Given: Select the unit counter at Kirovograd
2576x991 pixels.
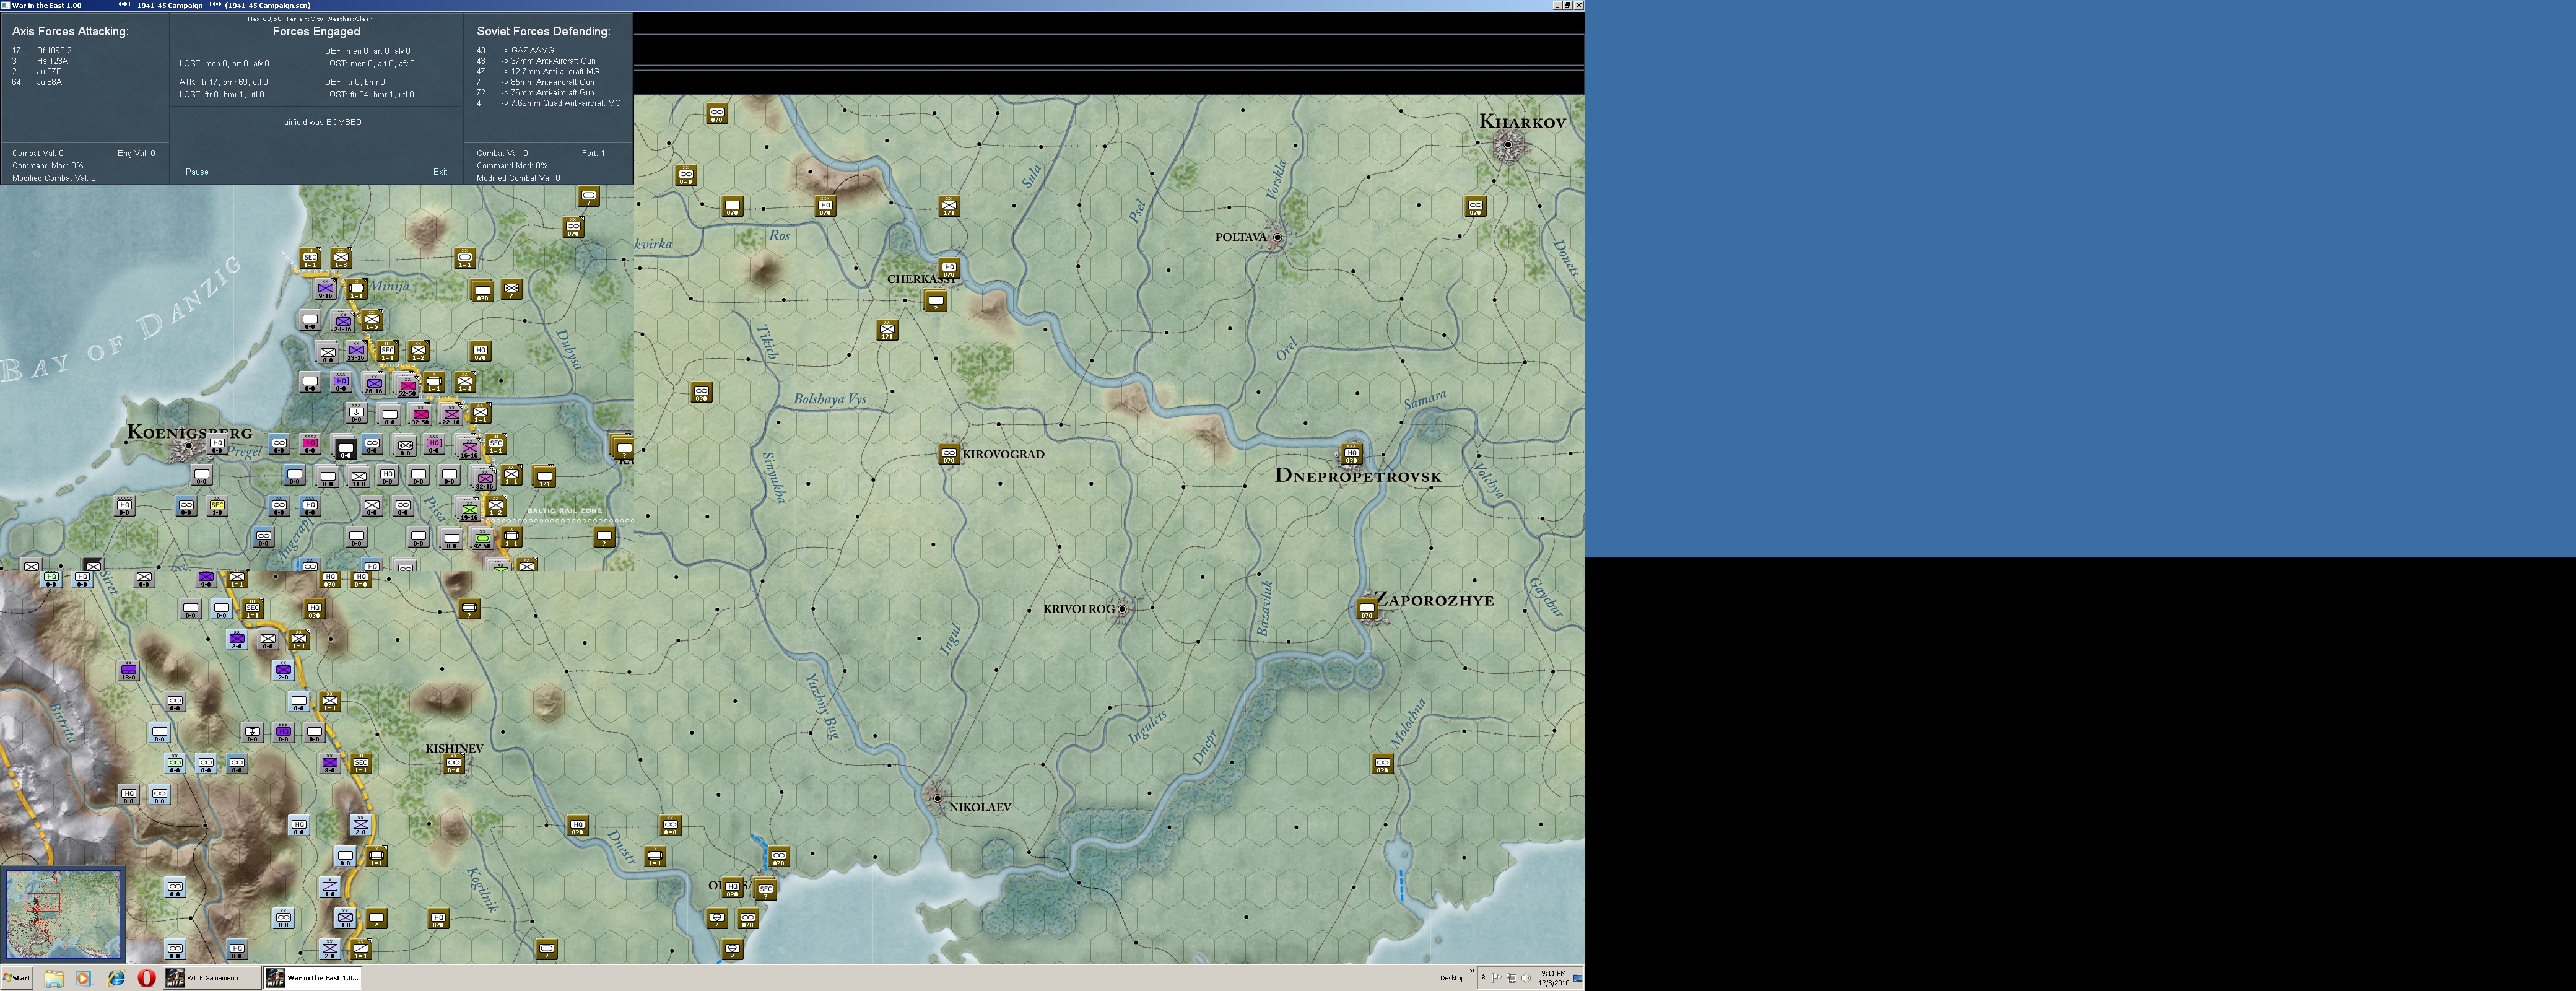Looking at the screenshot, I should coord(949,455).
